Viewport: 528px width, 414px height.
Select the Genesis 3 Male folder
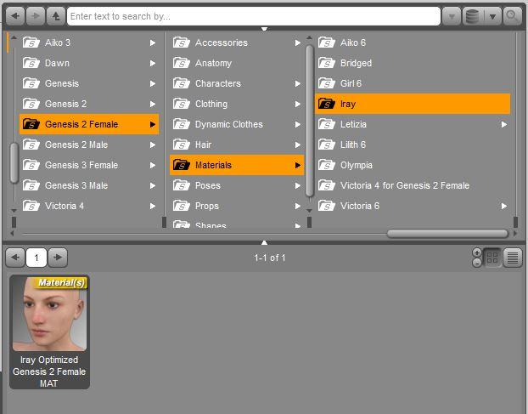click(89, 185)
